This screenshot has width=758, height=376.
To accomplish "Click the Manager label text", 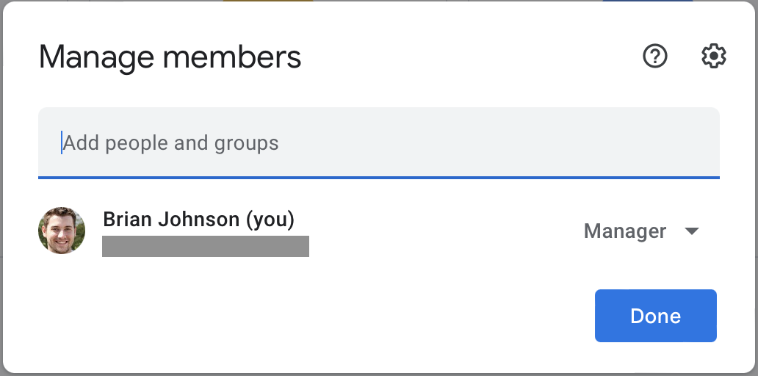I will point(625,231).
